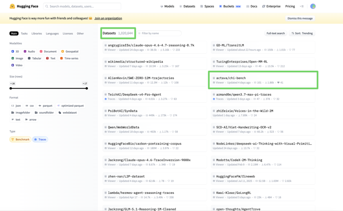Image resolution: width=343 pixels, height=211 pixels.
Task: Filter by parquet format
Action: tap(45, 106)
